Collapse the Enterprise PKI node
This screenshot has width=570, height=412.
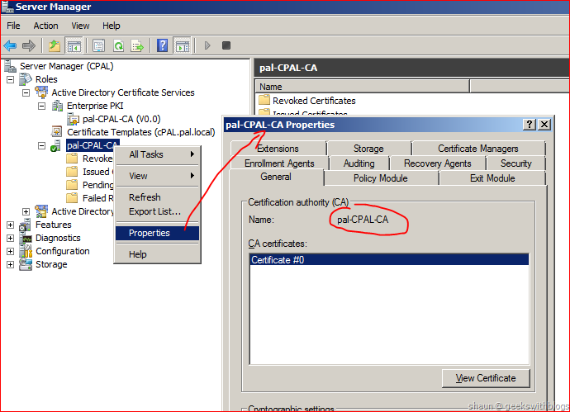tap(42, 106)
